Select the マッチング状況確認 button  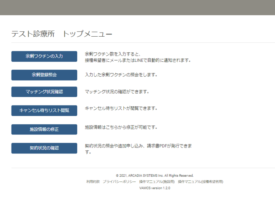point(44,92)
